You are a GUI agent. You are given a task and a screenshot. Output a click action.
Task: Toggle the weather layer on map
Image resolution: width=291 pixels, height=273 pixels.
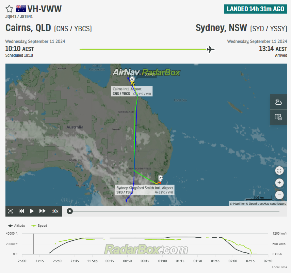(x=278, y=102)
